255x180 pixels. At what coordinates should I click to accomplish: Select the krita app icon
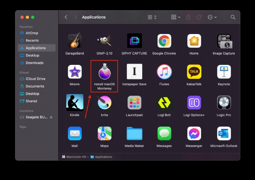coord(104,103)
